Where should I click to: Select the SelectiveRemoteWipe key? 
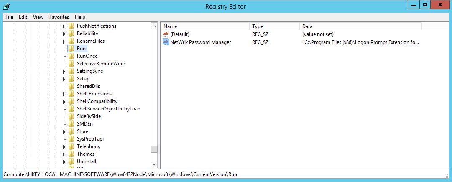[x=100, y=64]
